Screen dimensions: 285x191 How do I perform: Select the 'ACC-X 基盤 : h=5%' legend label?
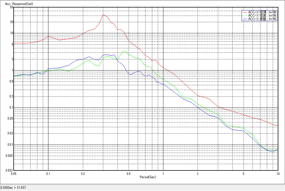pos(262,19)
